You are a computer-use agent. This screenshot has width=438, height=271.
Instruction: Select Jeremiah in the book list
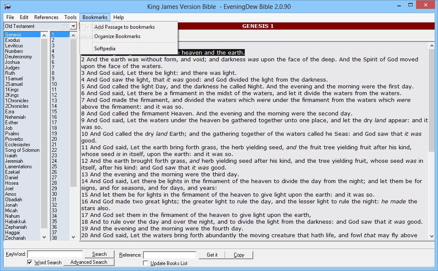coord(22,161)
